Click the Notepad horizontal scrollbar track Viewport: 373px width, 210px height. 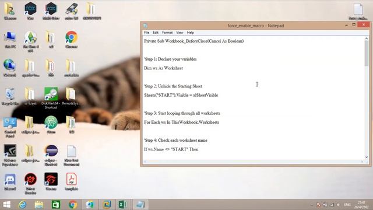point(254,162)
